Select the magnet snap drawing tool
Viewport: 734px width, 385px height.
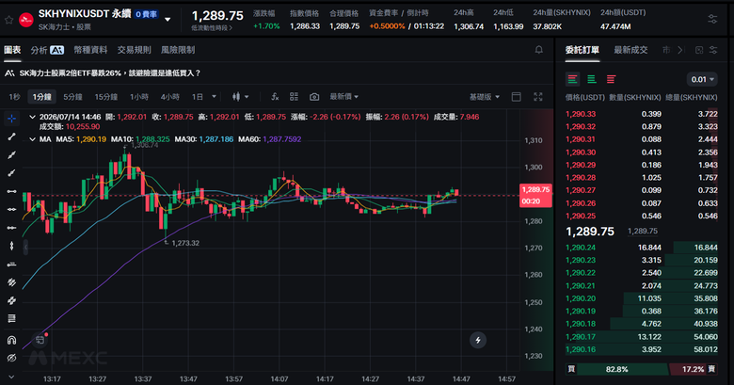[11, 340]
